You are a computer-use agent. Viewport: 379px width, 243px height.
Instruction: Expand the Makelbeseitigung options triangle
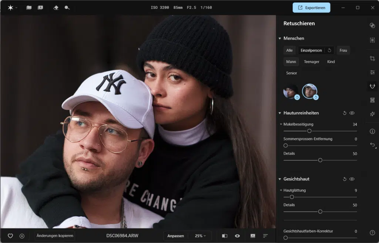(x=281, y=124)
